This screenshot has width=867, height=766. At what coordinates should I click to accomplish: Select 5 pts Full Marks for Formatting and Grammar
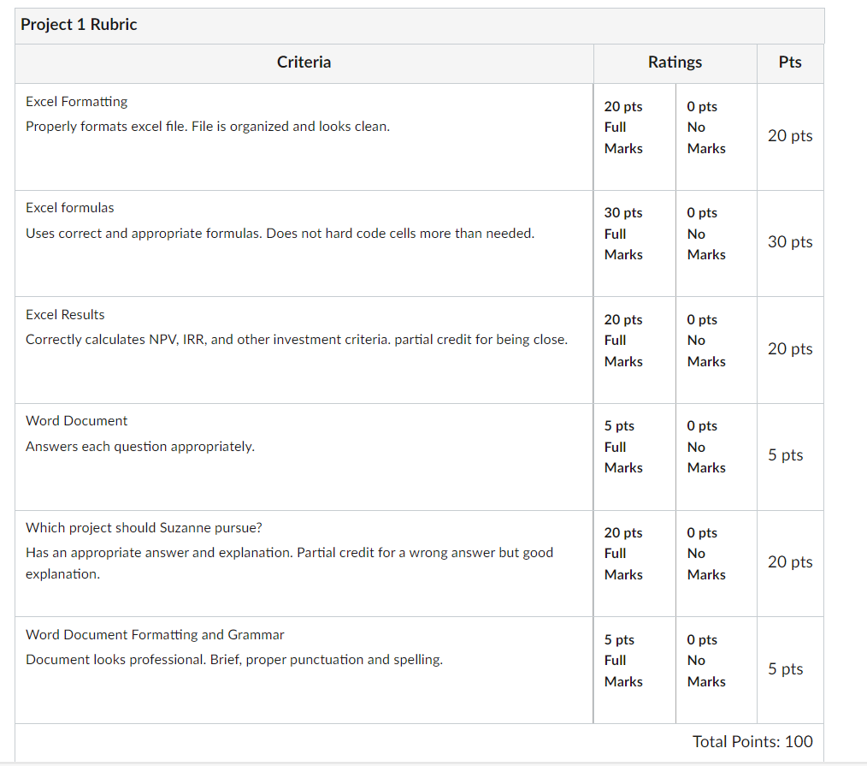623,661
